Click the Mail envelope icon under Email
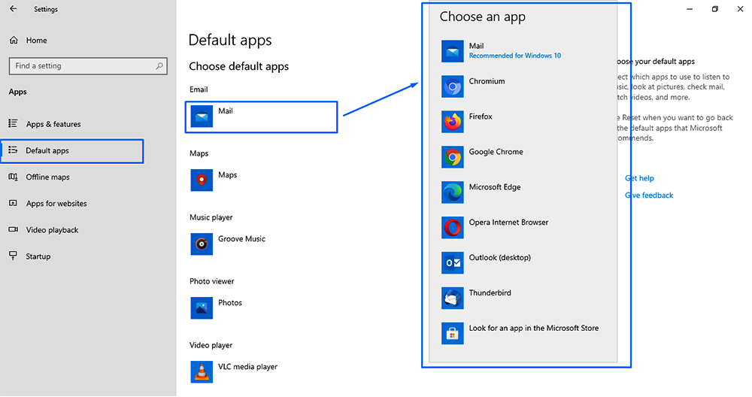752x397 pixels. tap(202, 117)
